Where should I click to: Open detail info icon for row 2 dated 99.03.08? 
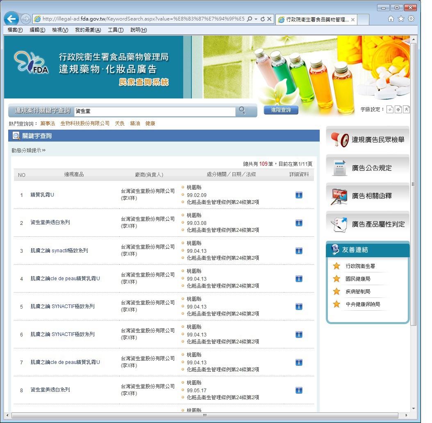click(299, 223)
